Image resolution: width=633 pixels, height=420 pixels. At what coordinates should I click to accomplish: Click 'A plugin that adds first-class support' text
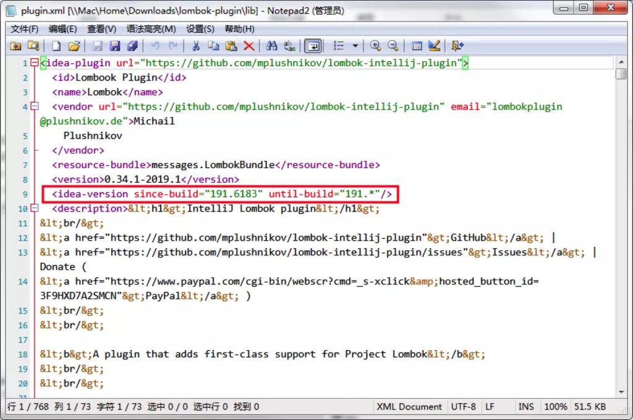coord(204,354)
